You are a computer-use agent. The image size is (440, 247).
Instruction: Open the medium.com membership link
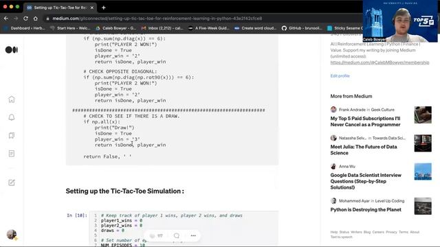[379, 62]
